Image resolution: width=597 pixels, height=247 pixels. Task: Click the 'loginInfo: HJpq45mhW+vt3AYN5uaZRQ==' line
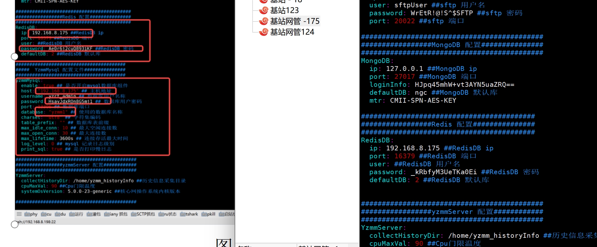442,85
